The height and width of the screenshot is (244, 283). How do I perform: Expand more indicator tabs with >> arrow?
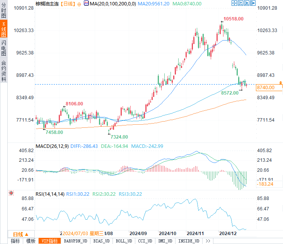point(208,241)
